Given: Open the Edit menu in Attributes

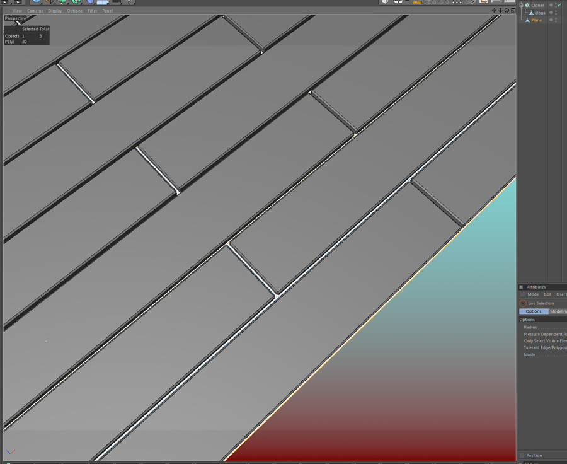Looking at the screenshot, I should coord(547,294).
